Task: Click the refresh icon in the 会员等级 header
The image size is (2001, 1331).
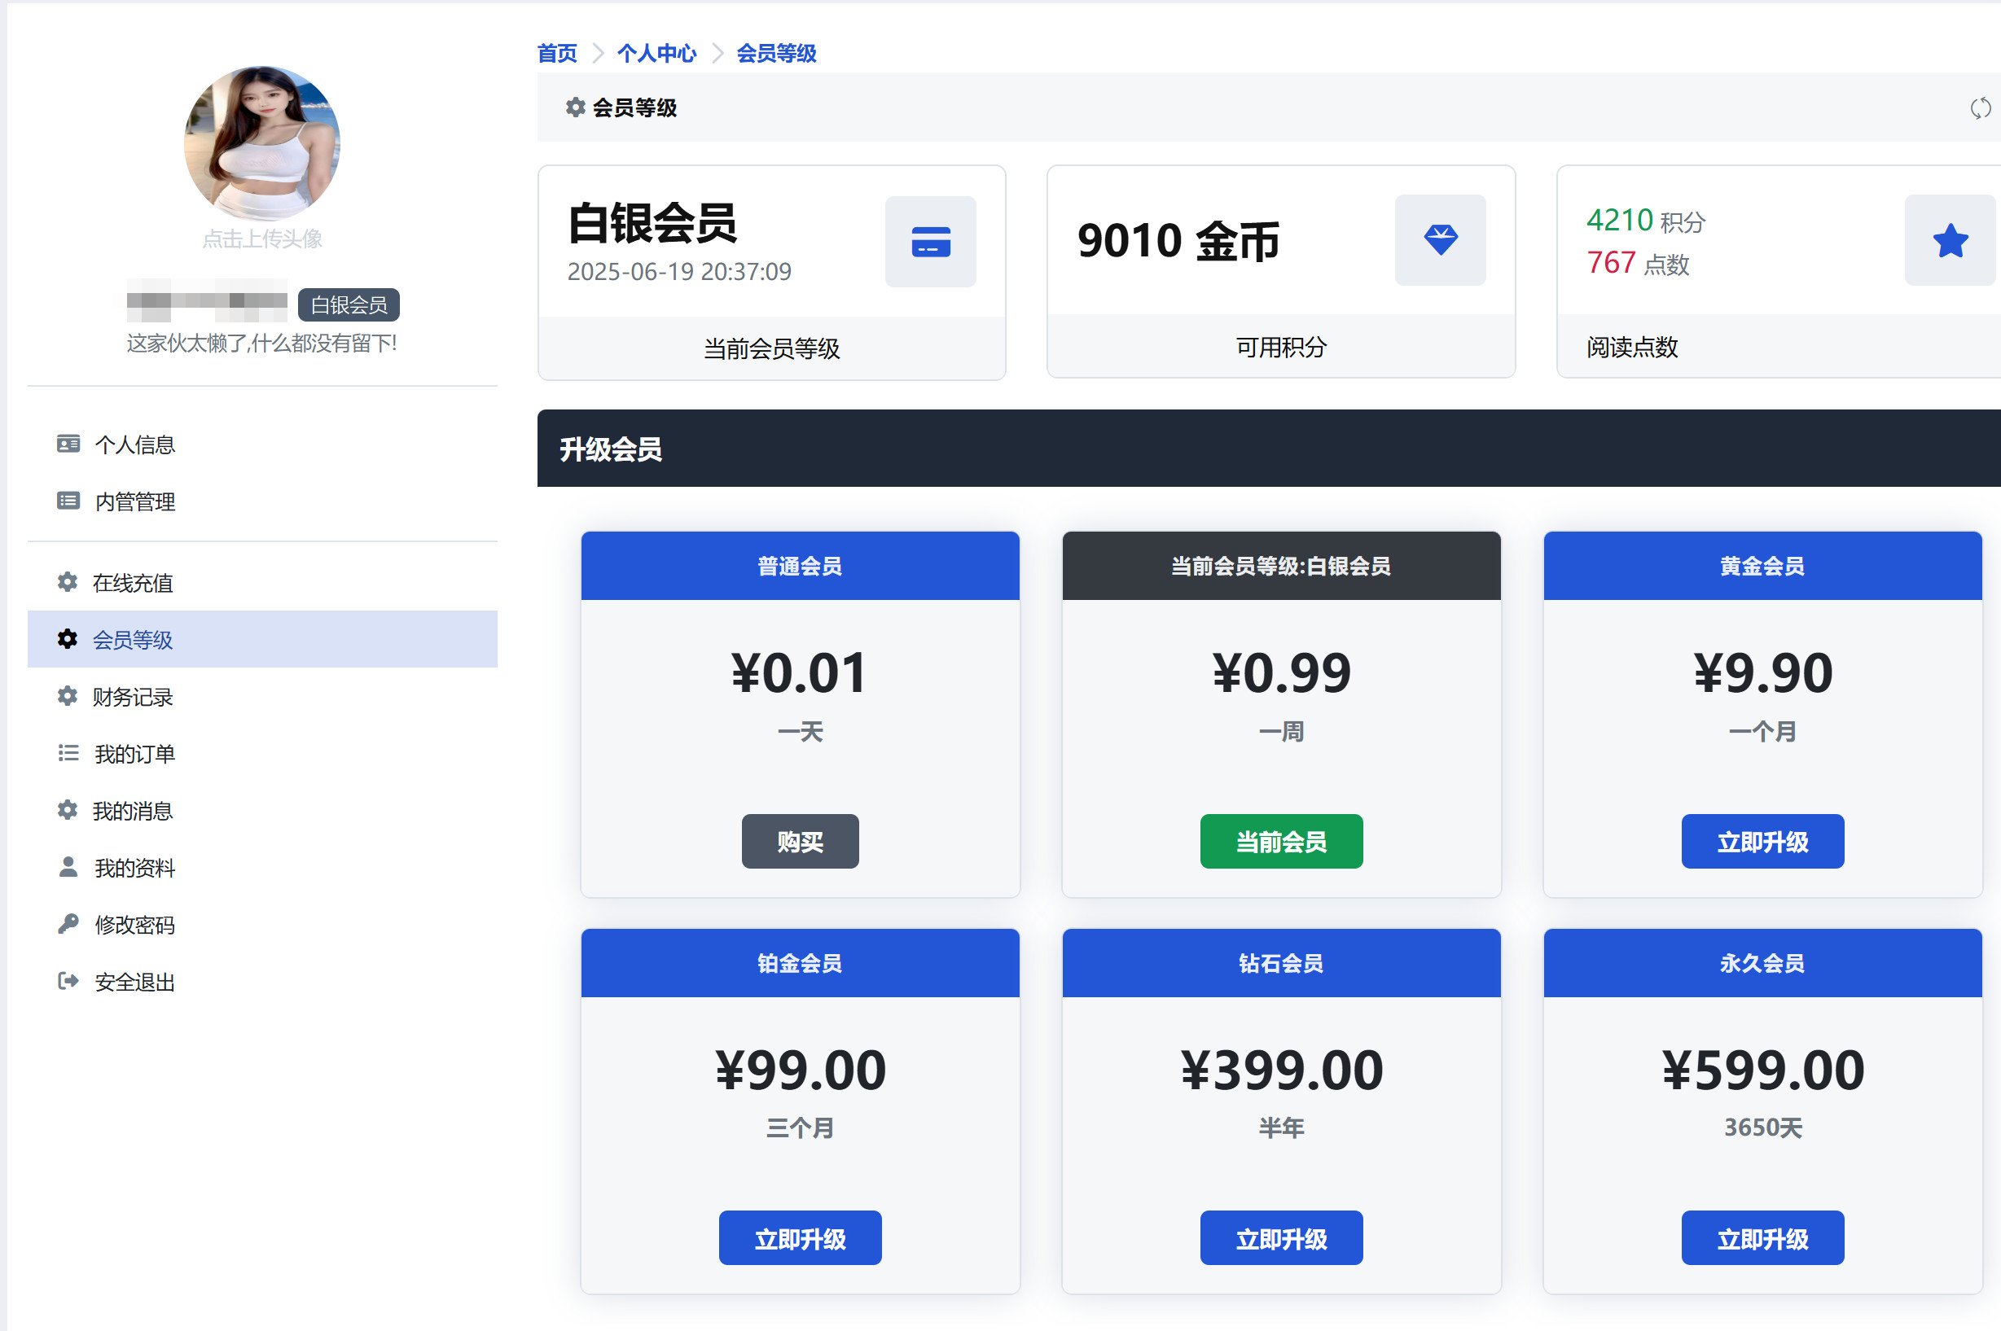Action: tap(1979, 108)
